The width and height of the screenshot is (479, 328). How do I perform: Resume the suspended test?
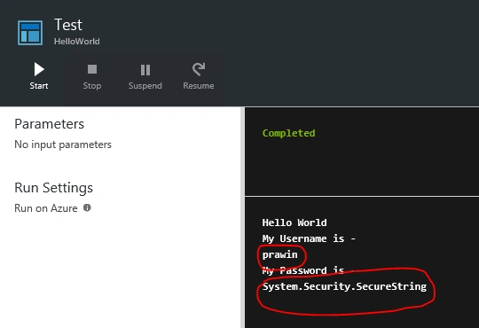[x=199, y=76]
